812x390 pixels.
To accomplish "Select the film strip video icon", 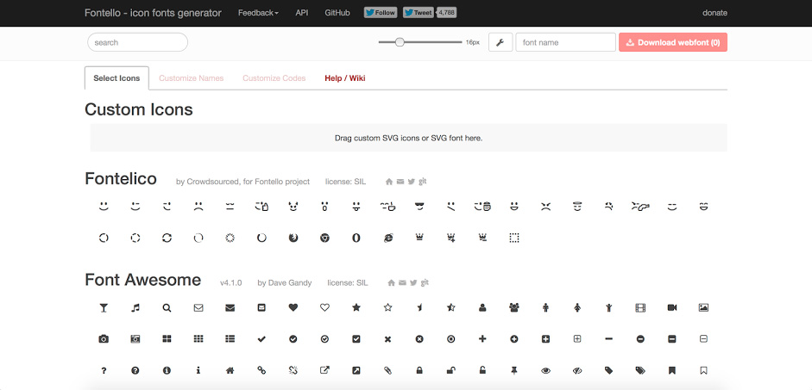I will tap(640, 308).
